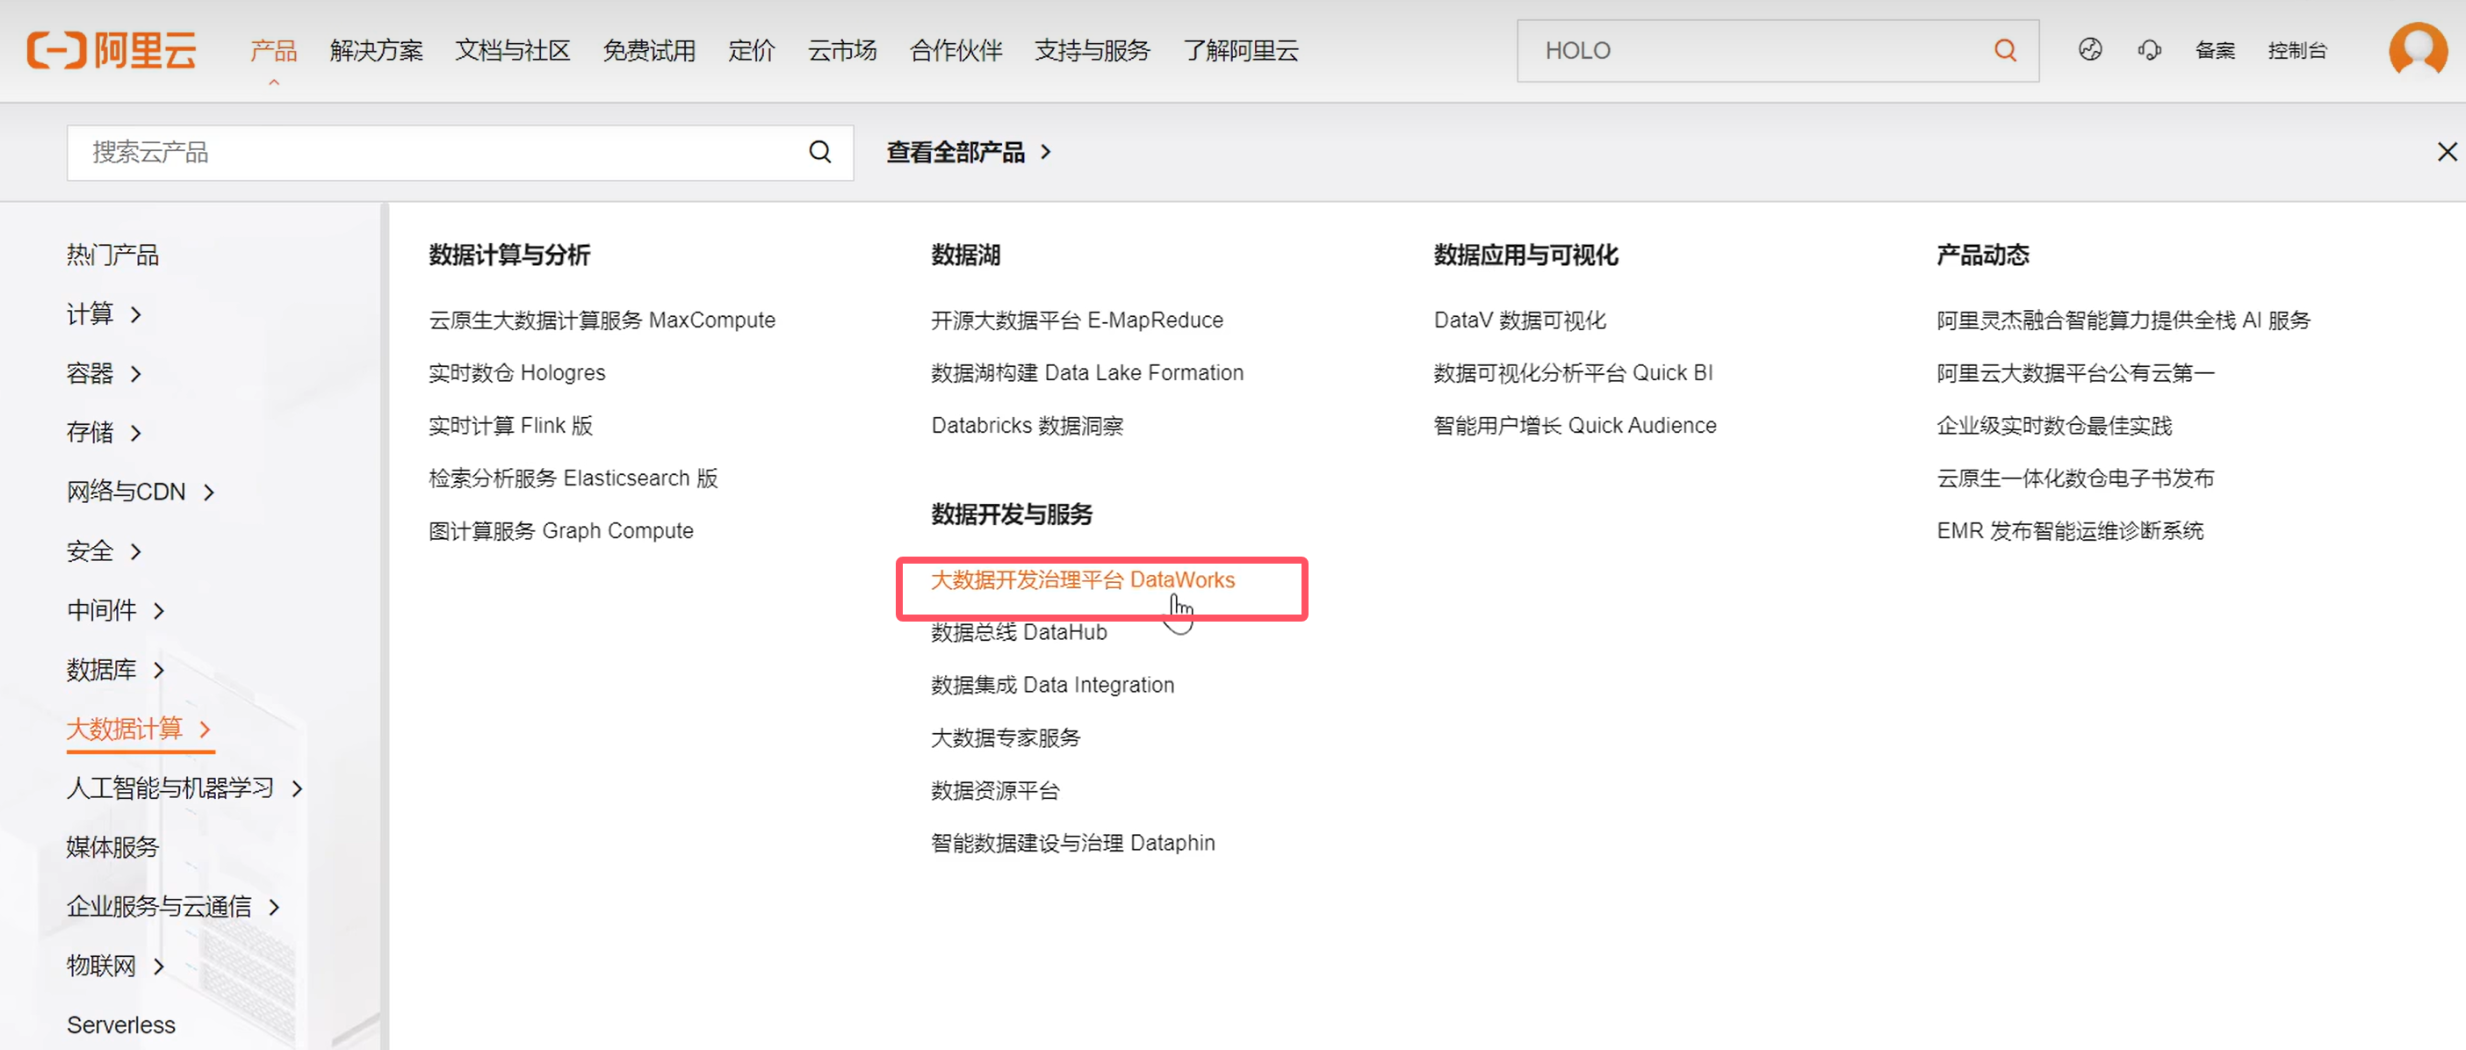Click the orange search icon beside HOLO
2466x1050 pixels.
2005,50
